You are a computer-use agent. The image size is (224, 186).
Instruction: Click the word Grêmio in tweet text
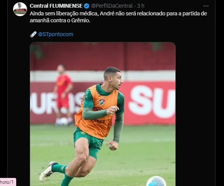pyautogui.click(x=80, y=20)
